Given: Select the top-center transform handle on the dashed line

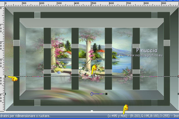Looking at the screenshot, I should [x=92, y=76].
